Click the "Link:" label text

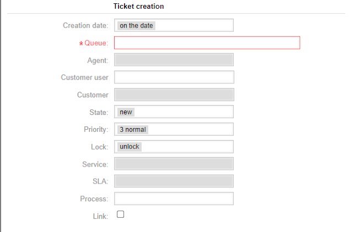click(100, 216)
